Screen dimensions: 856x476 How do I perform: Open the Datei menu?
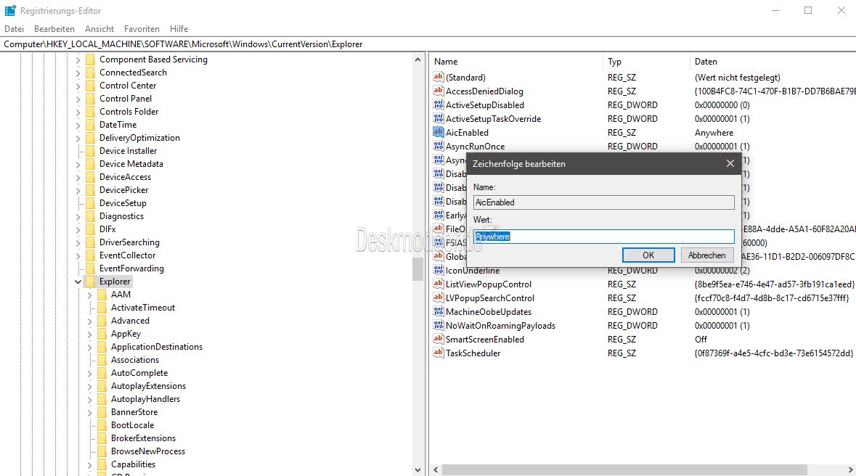[x=15, y=29]
